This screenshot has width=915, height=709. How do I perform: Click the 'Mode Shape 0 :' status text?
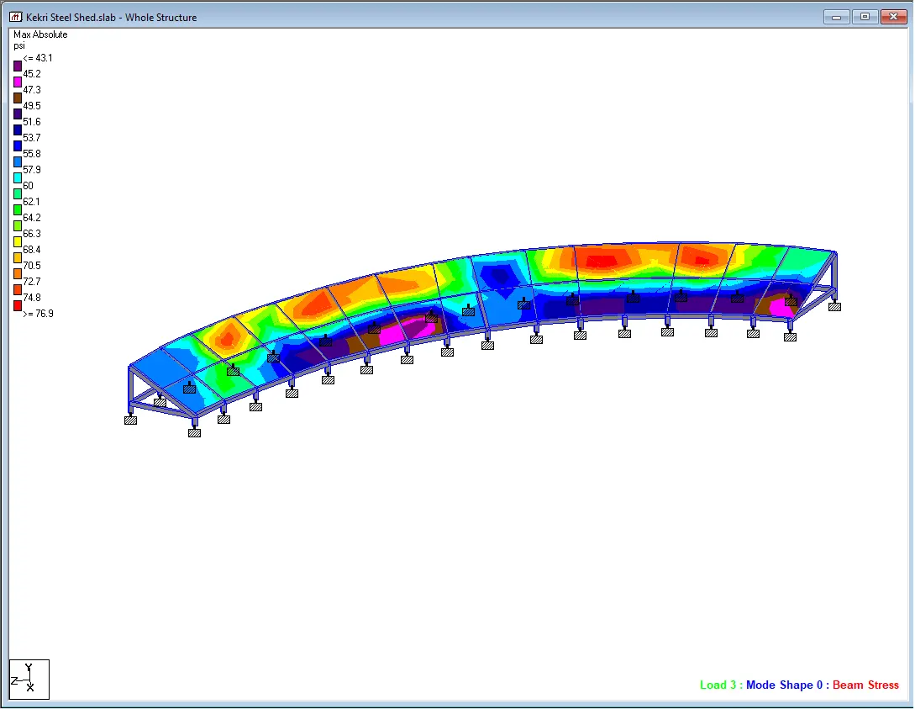787,685
